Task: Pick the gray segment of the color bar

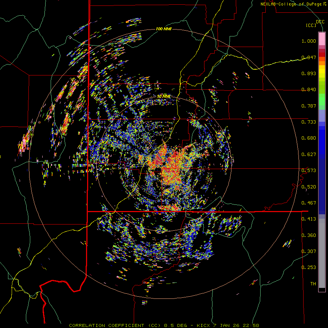Action: [x=322, y=253]
